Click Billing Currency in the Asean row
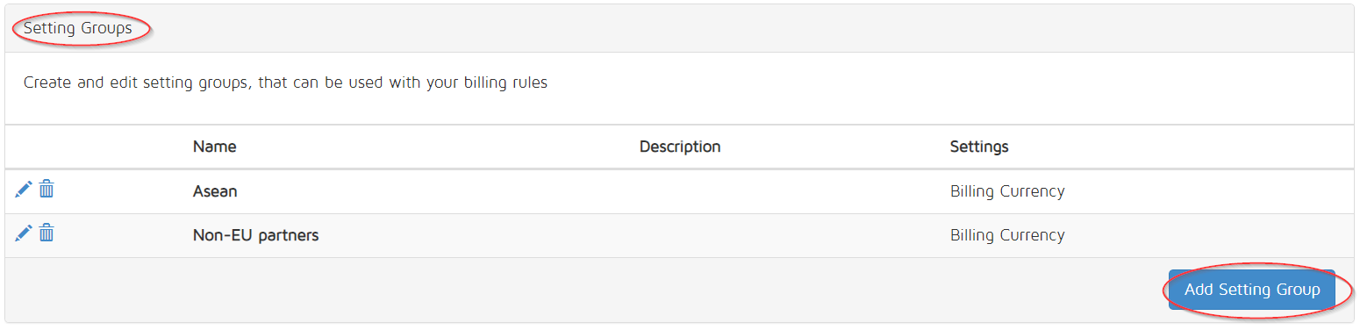The image size is (1360, 330). click(1007, 191)
